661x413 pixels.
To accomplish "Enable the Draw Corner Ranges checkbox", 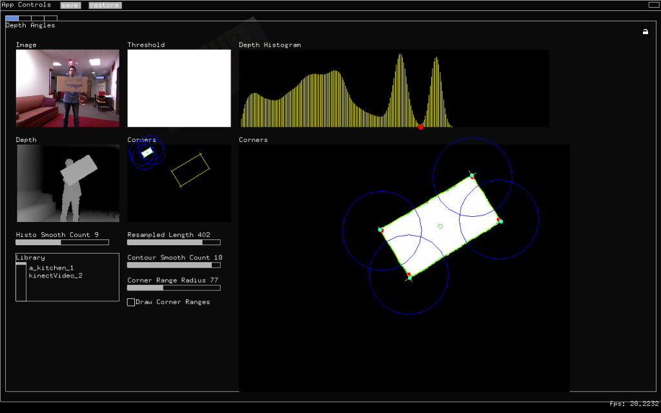I will (x=131, y=302).
